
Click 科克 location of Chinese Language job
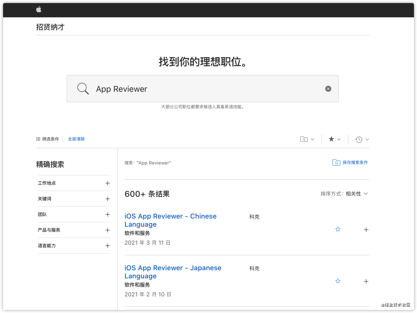(x=254, y=217)
